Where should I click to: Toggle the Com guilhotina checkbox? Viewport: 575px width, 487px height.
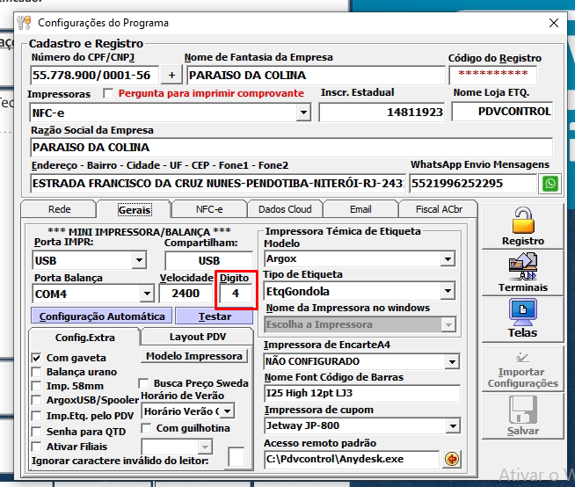click(x=147, y=428)
